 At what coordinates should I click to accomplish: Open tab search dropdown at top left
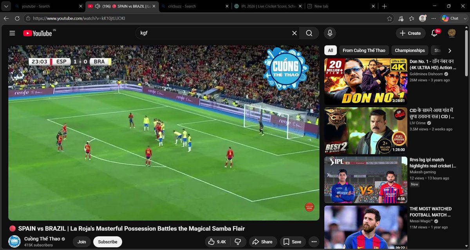pyautogui.click(x=5, y=6)
